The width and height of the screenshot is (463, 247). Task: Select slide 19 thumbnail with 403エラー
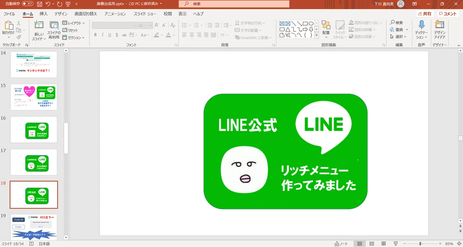tap(34, 227)
